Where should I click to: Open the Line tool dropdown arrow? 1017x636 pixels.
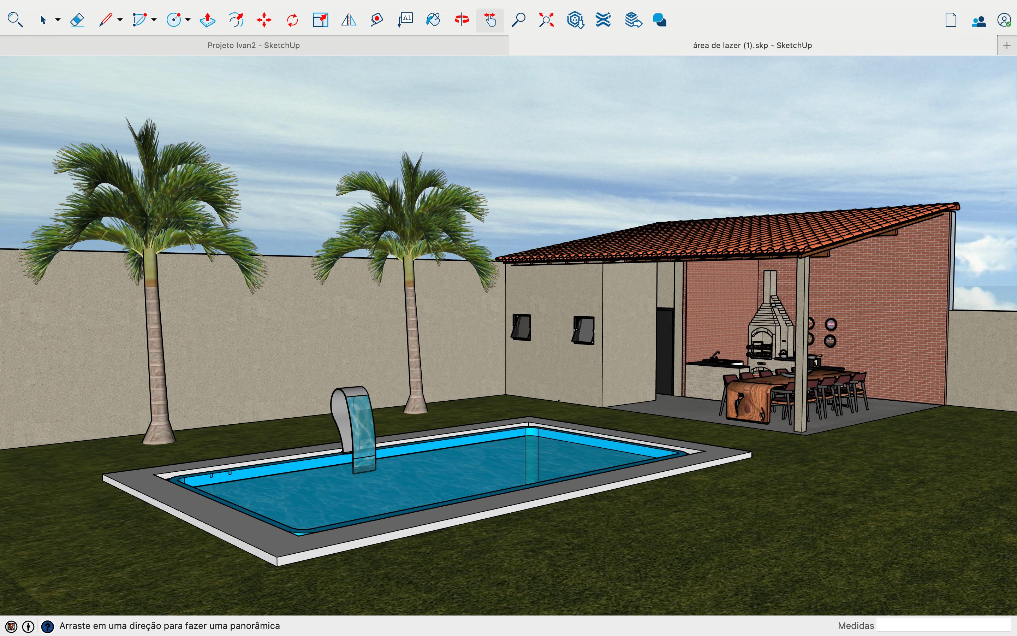pyautogui.click(x=120, y=20)
